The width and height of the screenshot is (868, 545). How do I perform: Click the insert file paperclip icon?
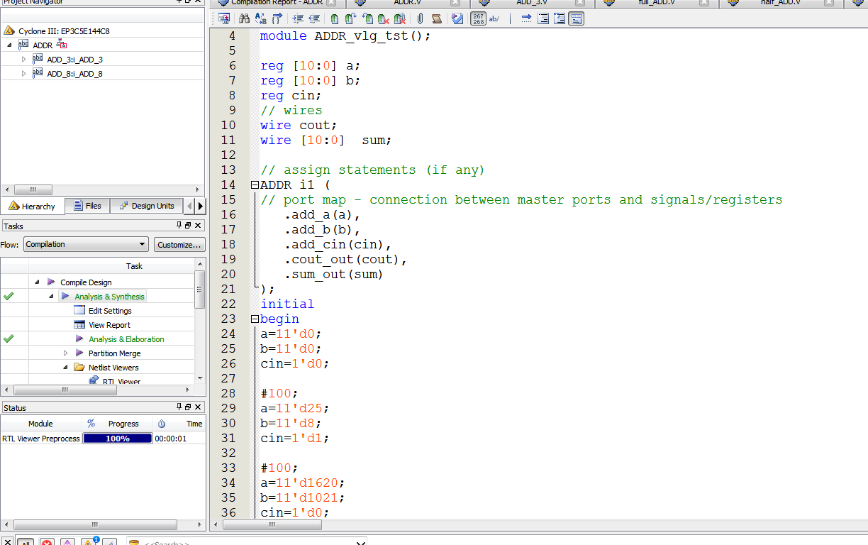420,18
